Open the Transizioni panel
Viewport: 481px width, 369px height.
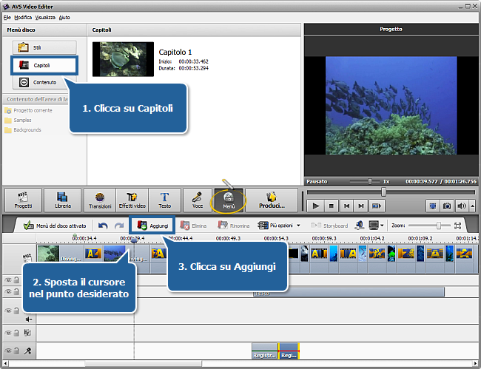(100, 200)
